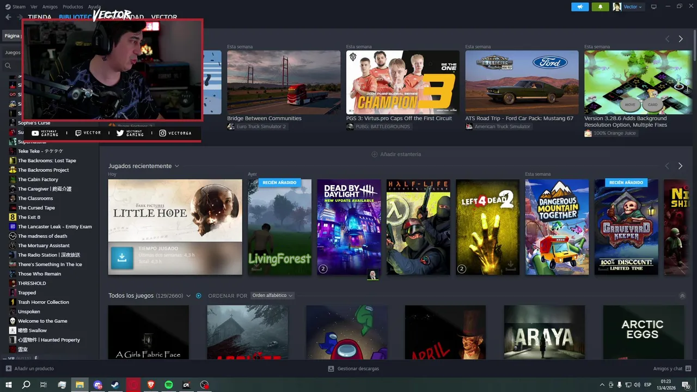
Task: Click the microphone icon in system tray
Action: 620,385
